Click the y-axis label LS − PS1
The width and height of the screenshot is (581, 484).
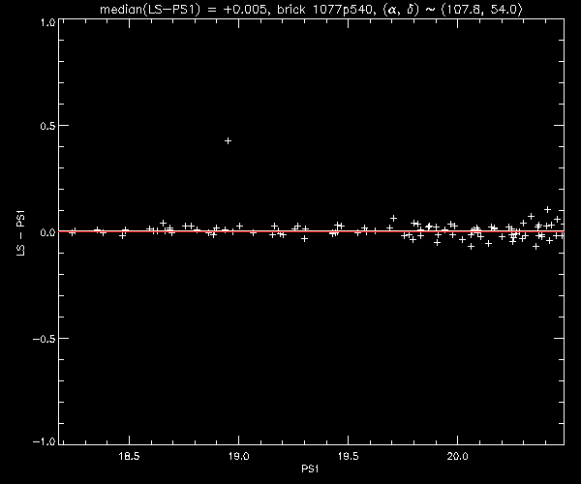[x=20, y=233]
